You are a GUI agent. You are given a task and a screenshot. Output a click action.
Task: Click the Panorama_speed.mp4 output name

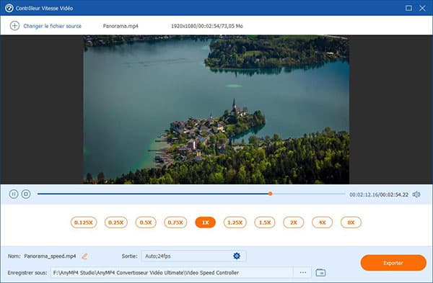click(50, 256)
